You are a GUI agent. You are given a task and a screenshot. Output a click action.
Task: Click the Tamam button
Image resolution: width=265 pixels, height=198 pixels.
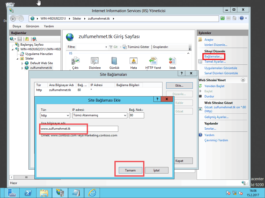[130, 170]
